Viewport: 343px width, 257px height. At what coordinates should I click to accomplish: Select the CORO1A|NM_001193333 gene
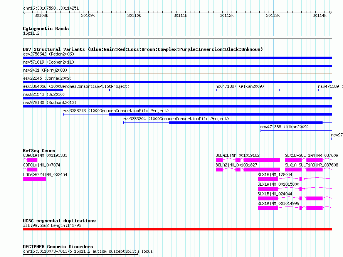(x=30, y=160)
